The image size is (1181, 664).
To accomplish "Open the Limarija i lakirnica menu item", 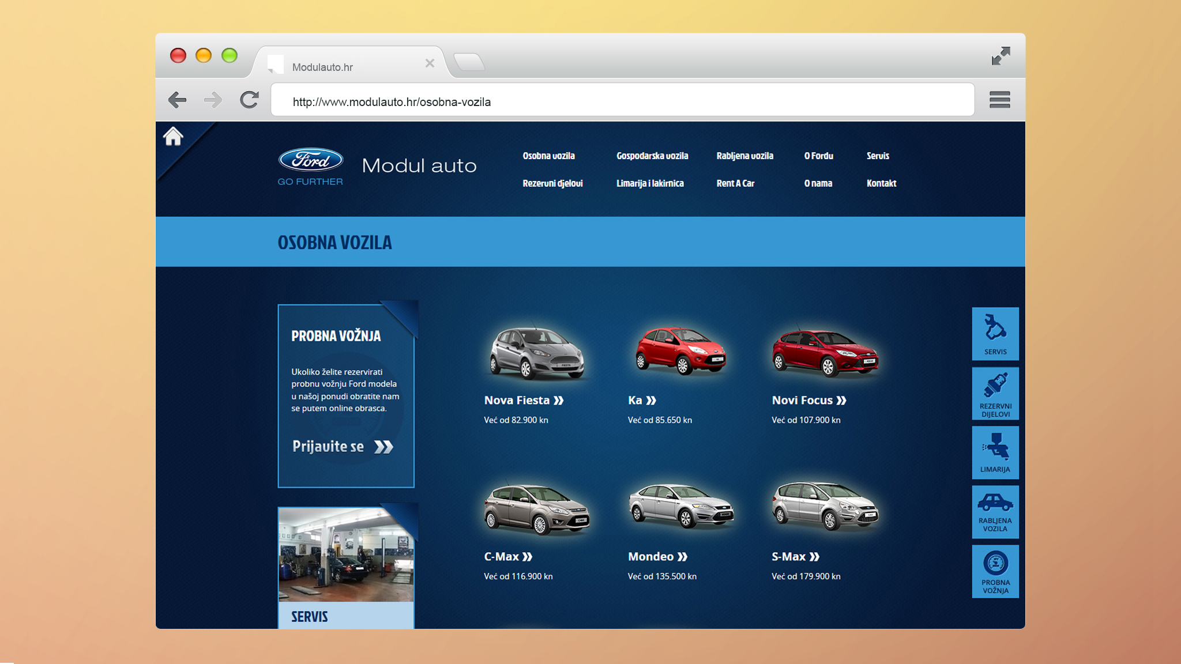I will [650, 183].
